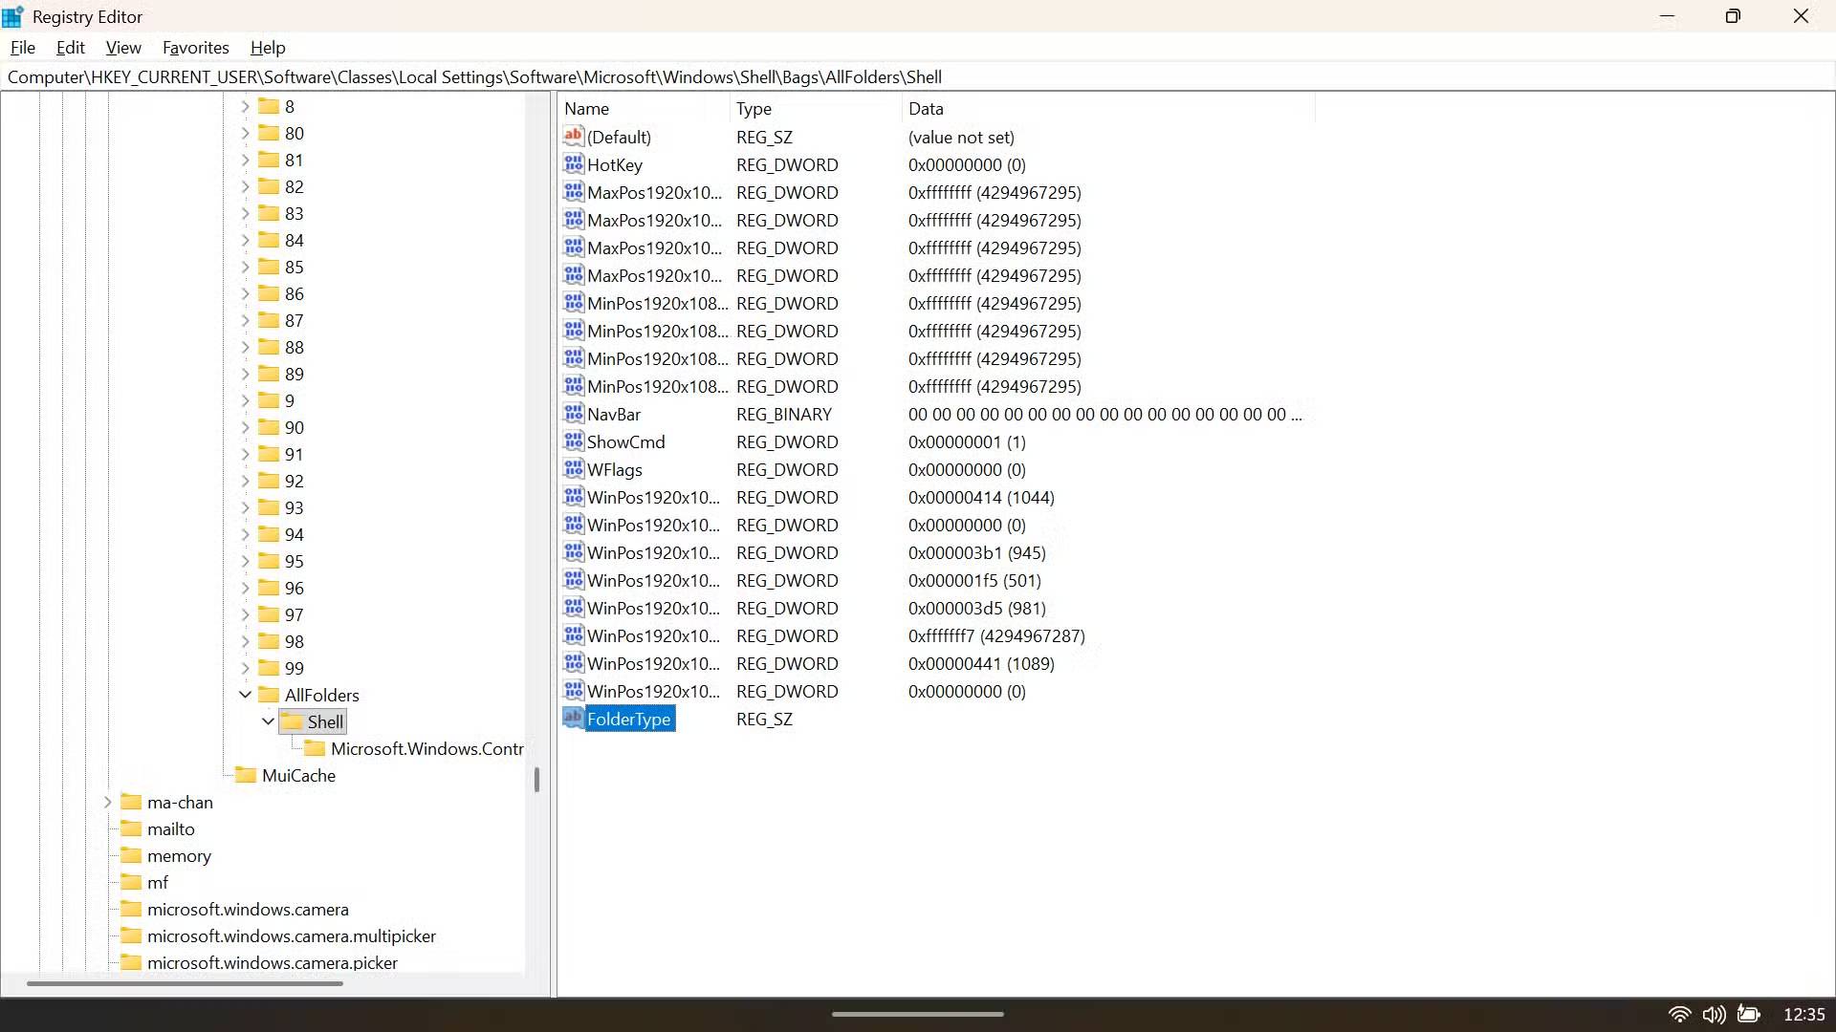
Task: Open the View menu
Action: 123,47
